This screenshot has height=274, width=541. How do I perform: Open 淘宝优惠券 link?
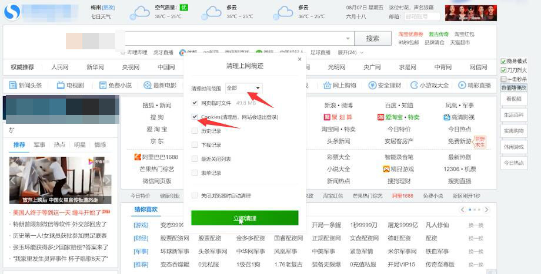(x=410, y=34)
